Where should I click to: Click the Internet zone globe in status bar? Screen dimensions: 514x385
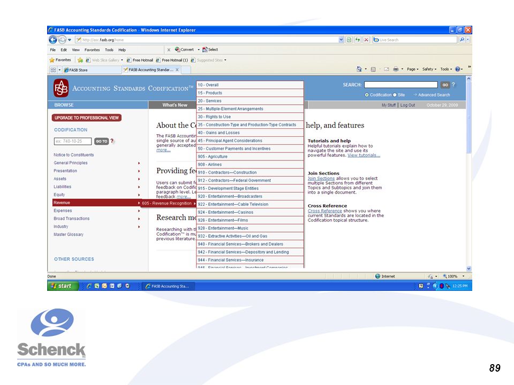pos(377,276)
